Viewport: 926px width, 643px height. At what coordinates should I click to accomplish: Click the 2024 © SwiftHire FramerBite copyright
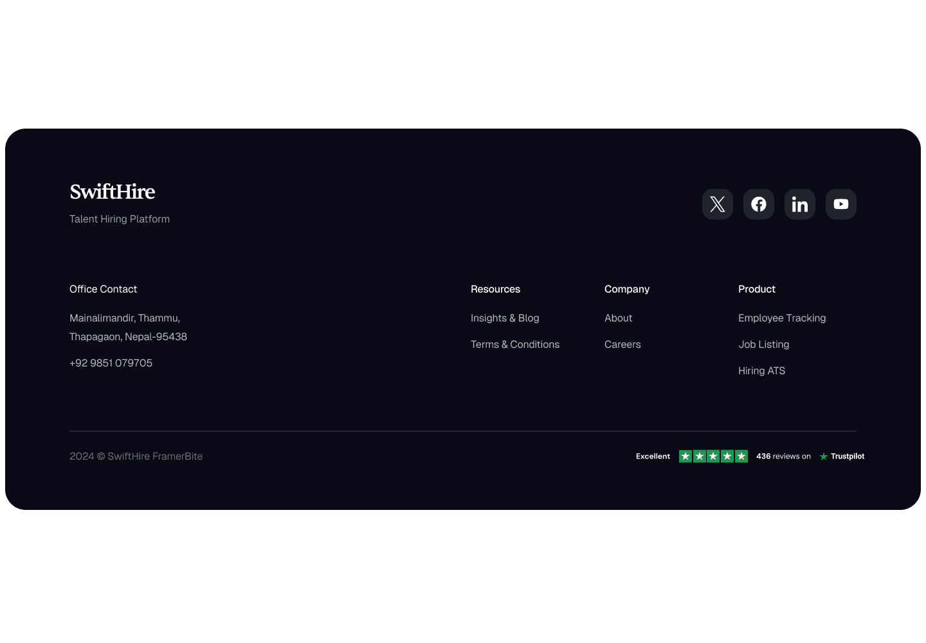point(136,456)
